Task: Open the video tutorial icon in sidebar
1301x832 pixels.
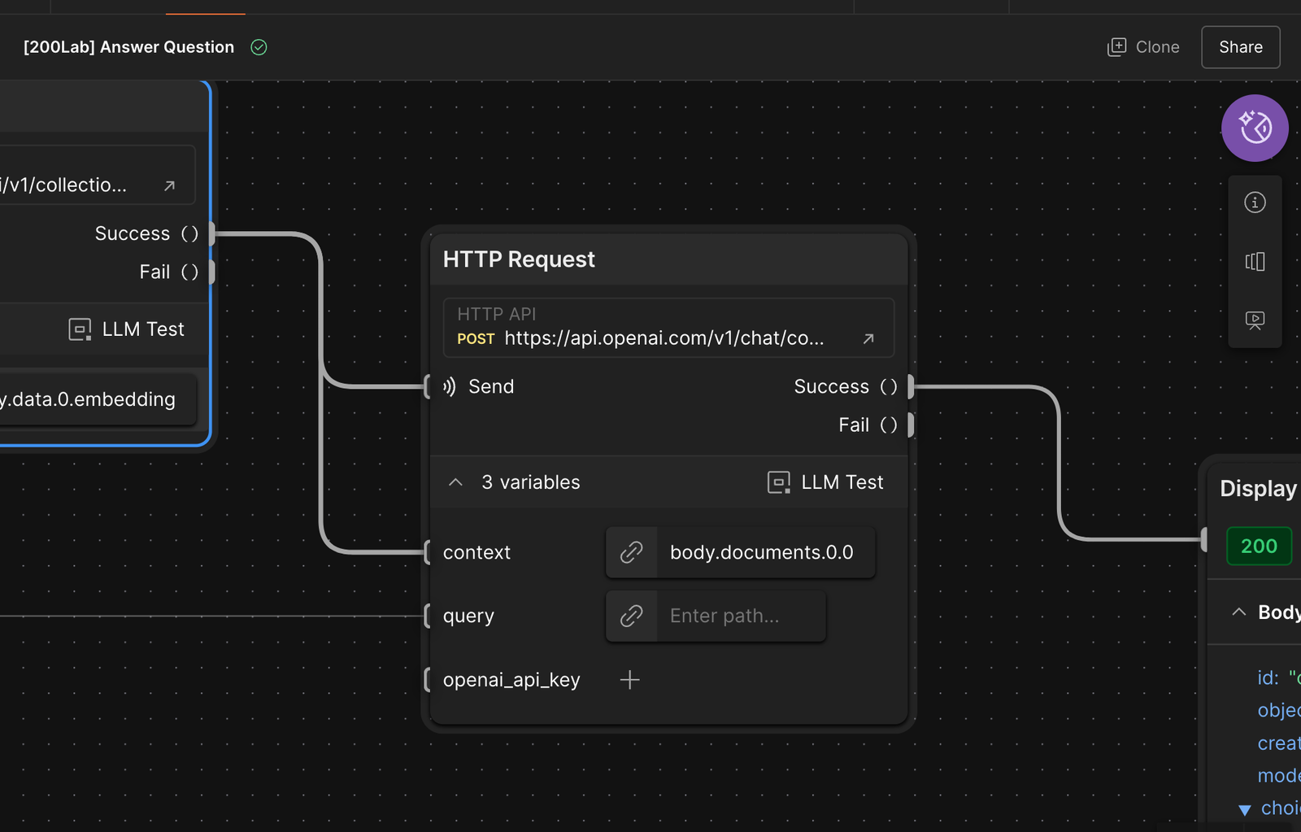Action: click(1255, 320)
